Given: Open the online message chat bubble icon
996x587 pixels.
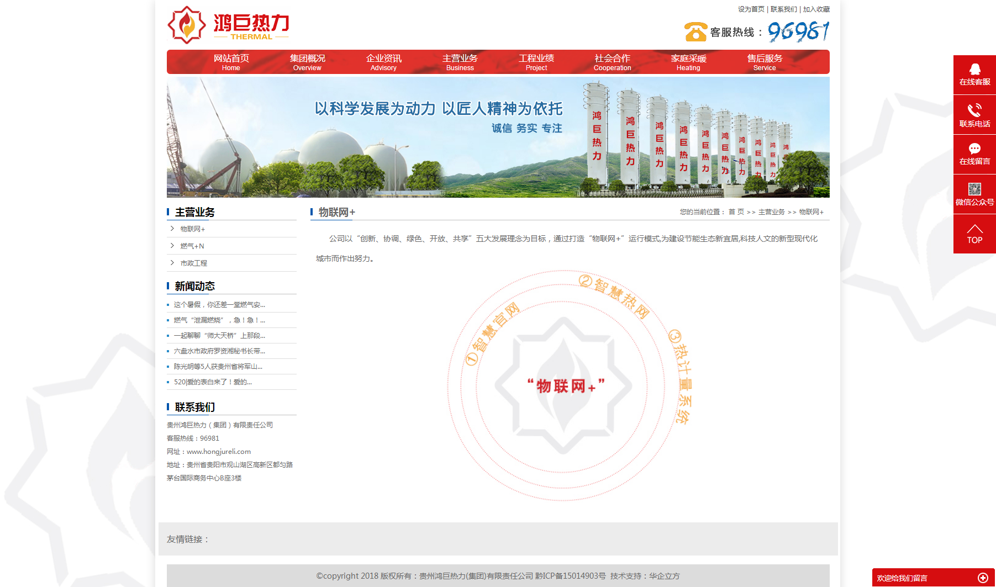Looking at the screenshot, I should click(x=974, y=149).
